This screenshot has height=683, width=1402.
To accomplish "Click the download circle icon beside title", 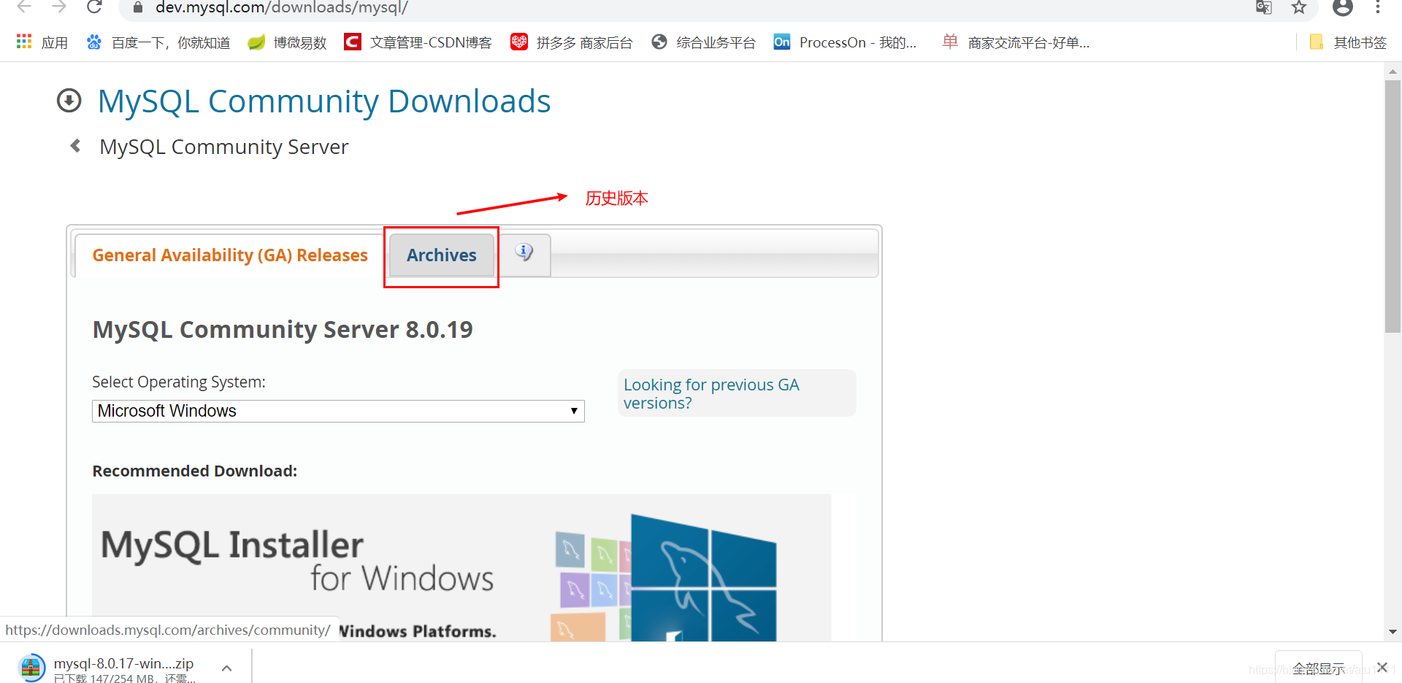I will pos(69,101).
